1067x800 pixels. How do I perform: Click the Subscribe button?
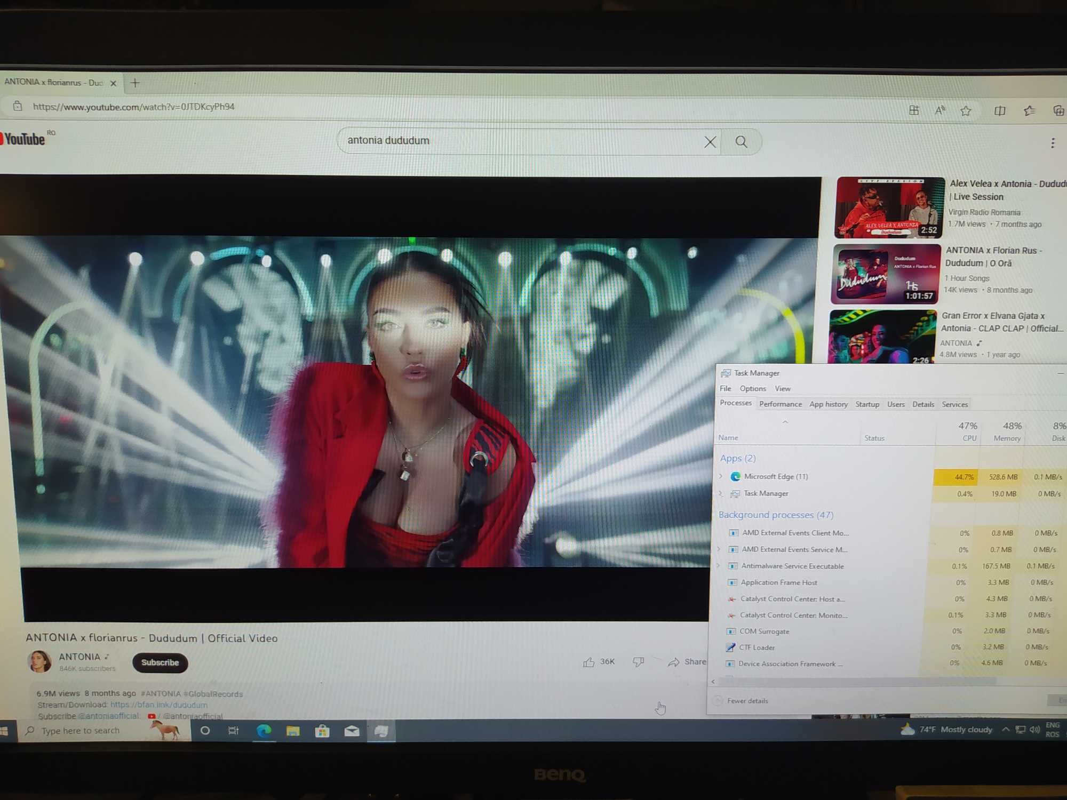pos(160,662)
